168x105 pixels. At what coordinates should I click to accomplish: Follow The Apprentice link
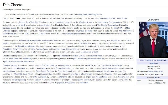tap(125, 31)
